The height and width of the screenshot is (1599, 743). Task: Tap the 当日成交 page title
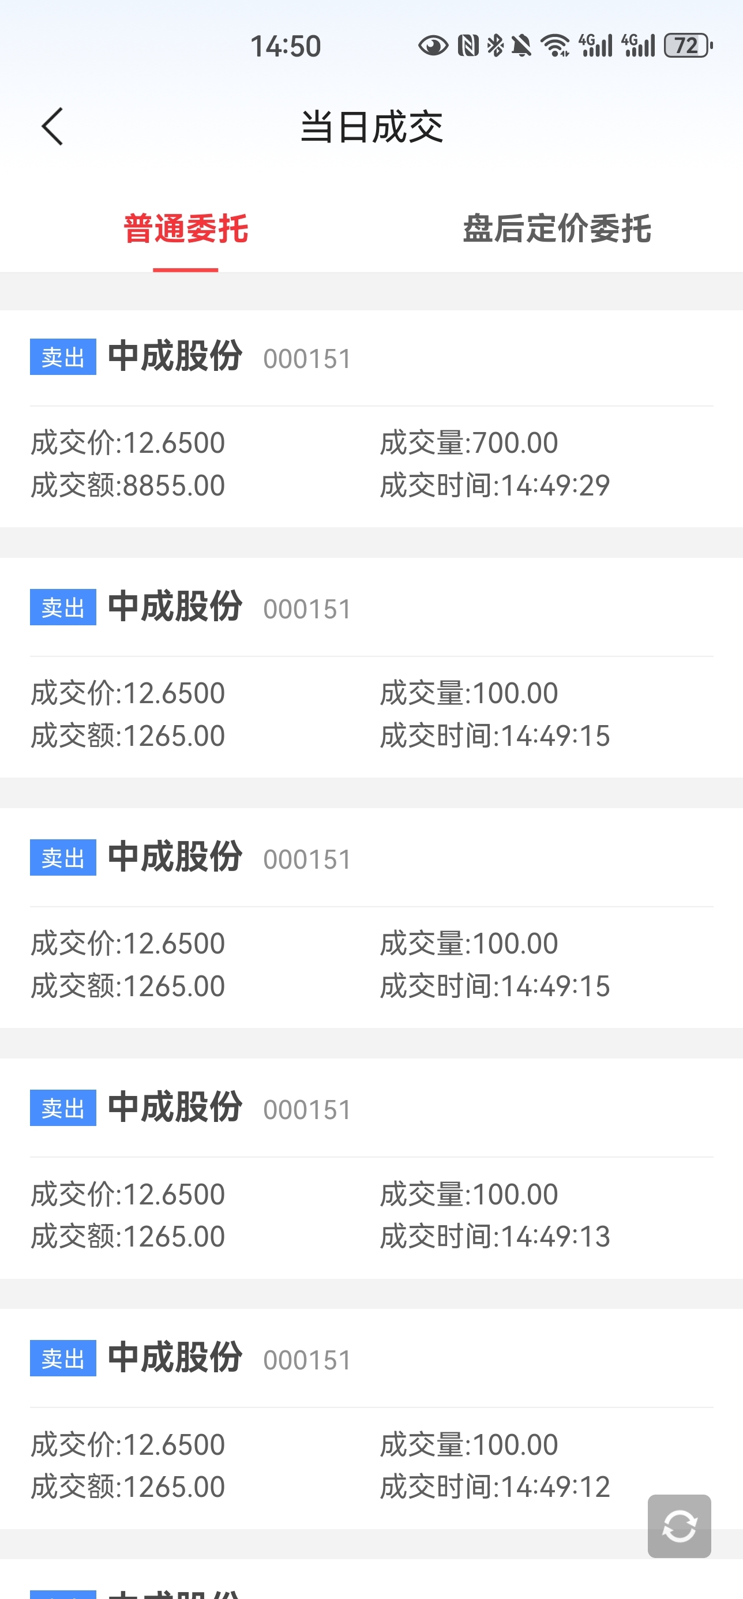(371, 127)
